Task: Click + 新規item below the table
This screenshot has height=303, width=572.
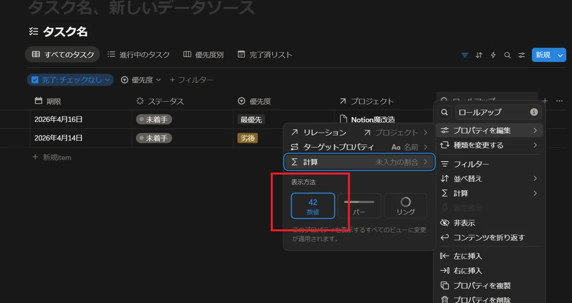Action: pos(52,157)
